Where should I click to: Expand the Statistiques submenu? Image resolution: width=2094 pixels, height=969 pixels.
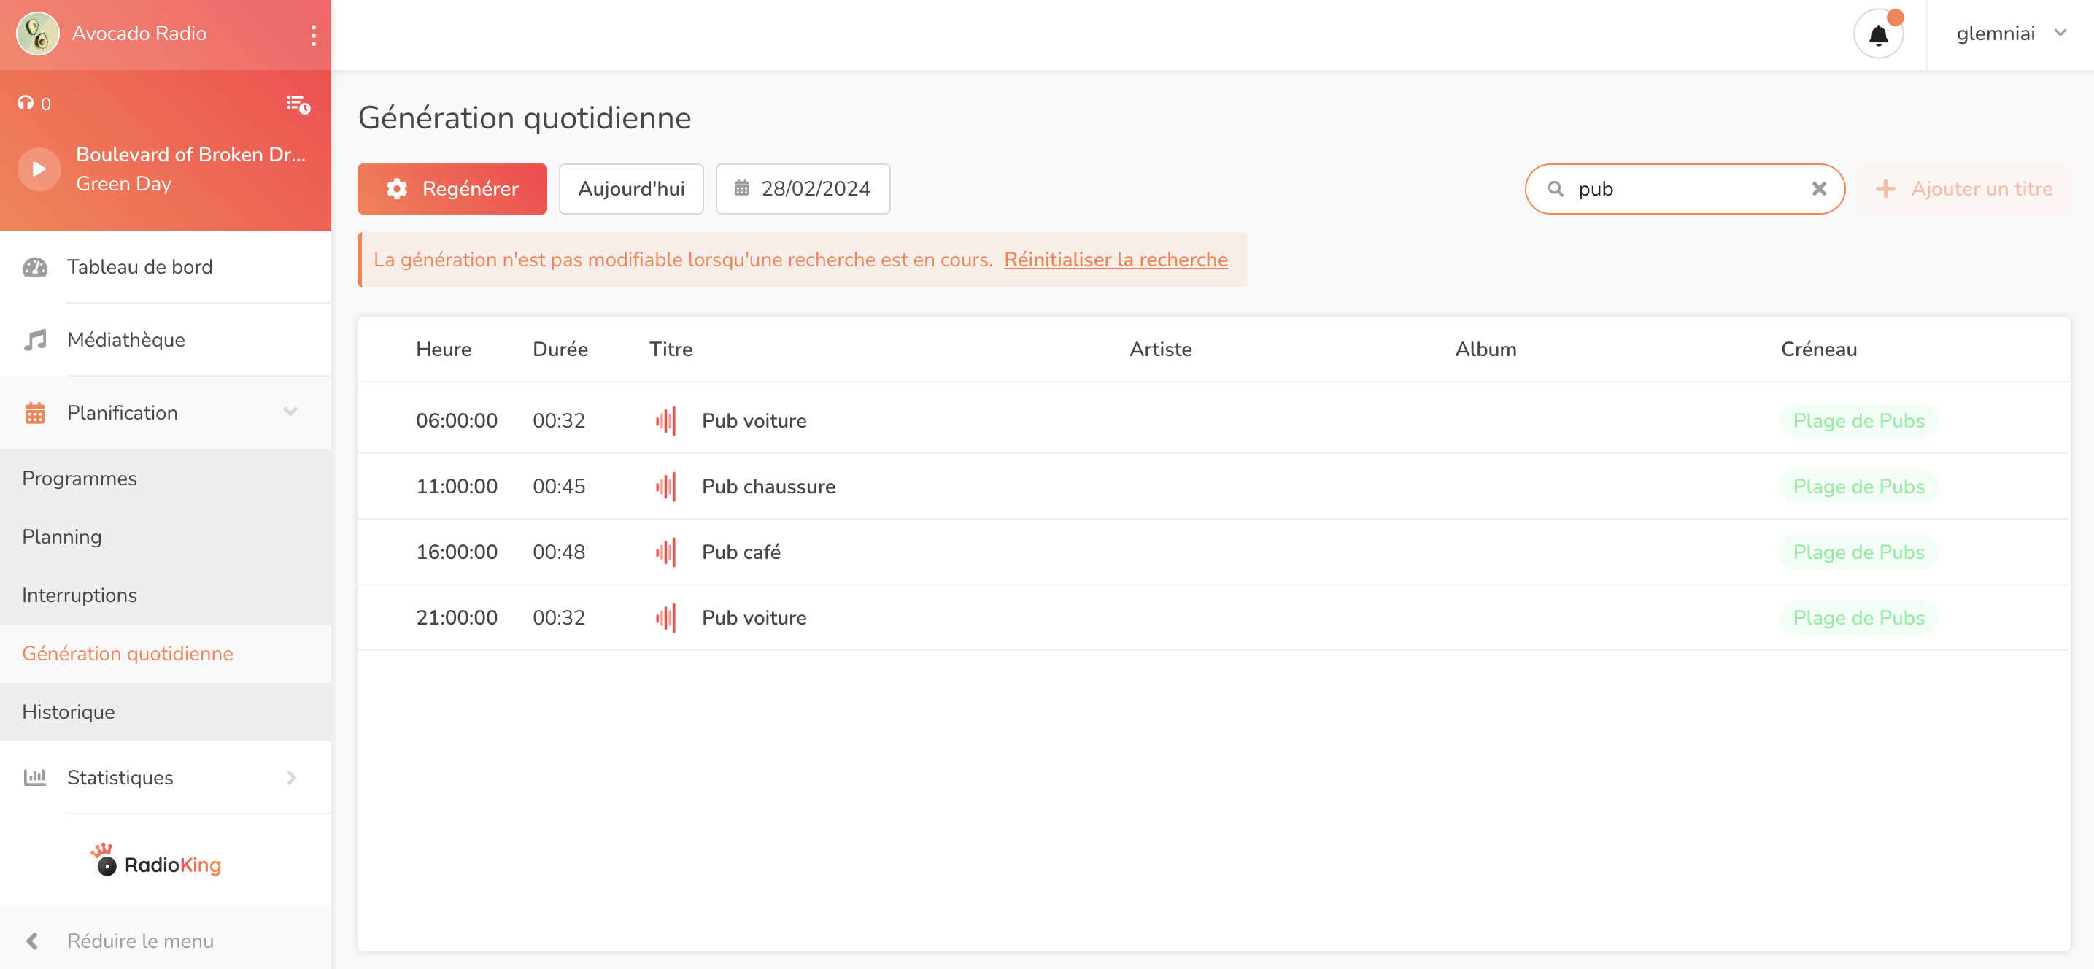tap(291, 778)
